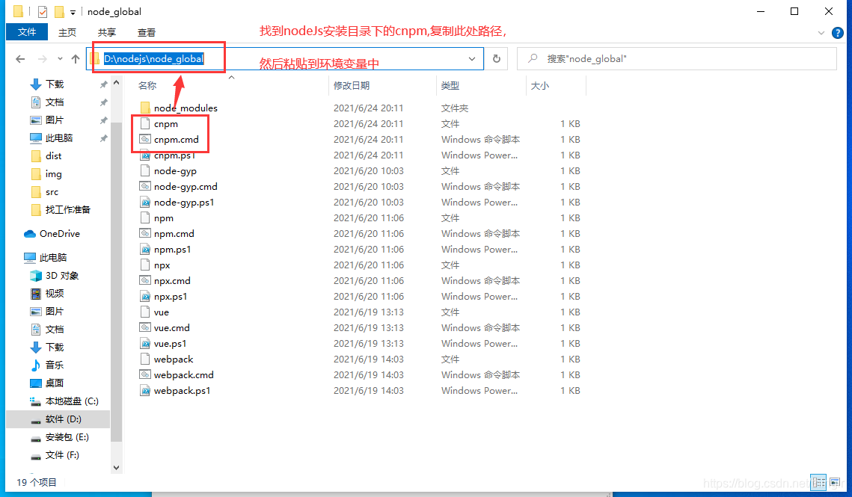Select the webpack.ps1 file icon
This screenshot has height=497, width=852.
pyautogui.click(x=145, y=391)
